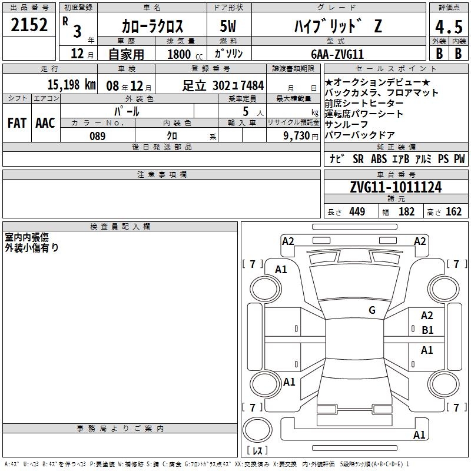The image size is (471, 471).
Task: Select the recycle deposit 9,730円
Action: coord(301,136)
